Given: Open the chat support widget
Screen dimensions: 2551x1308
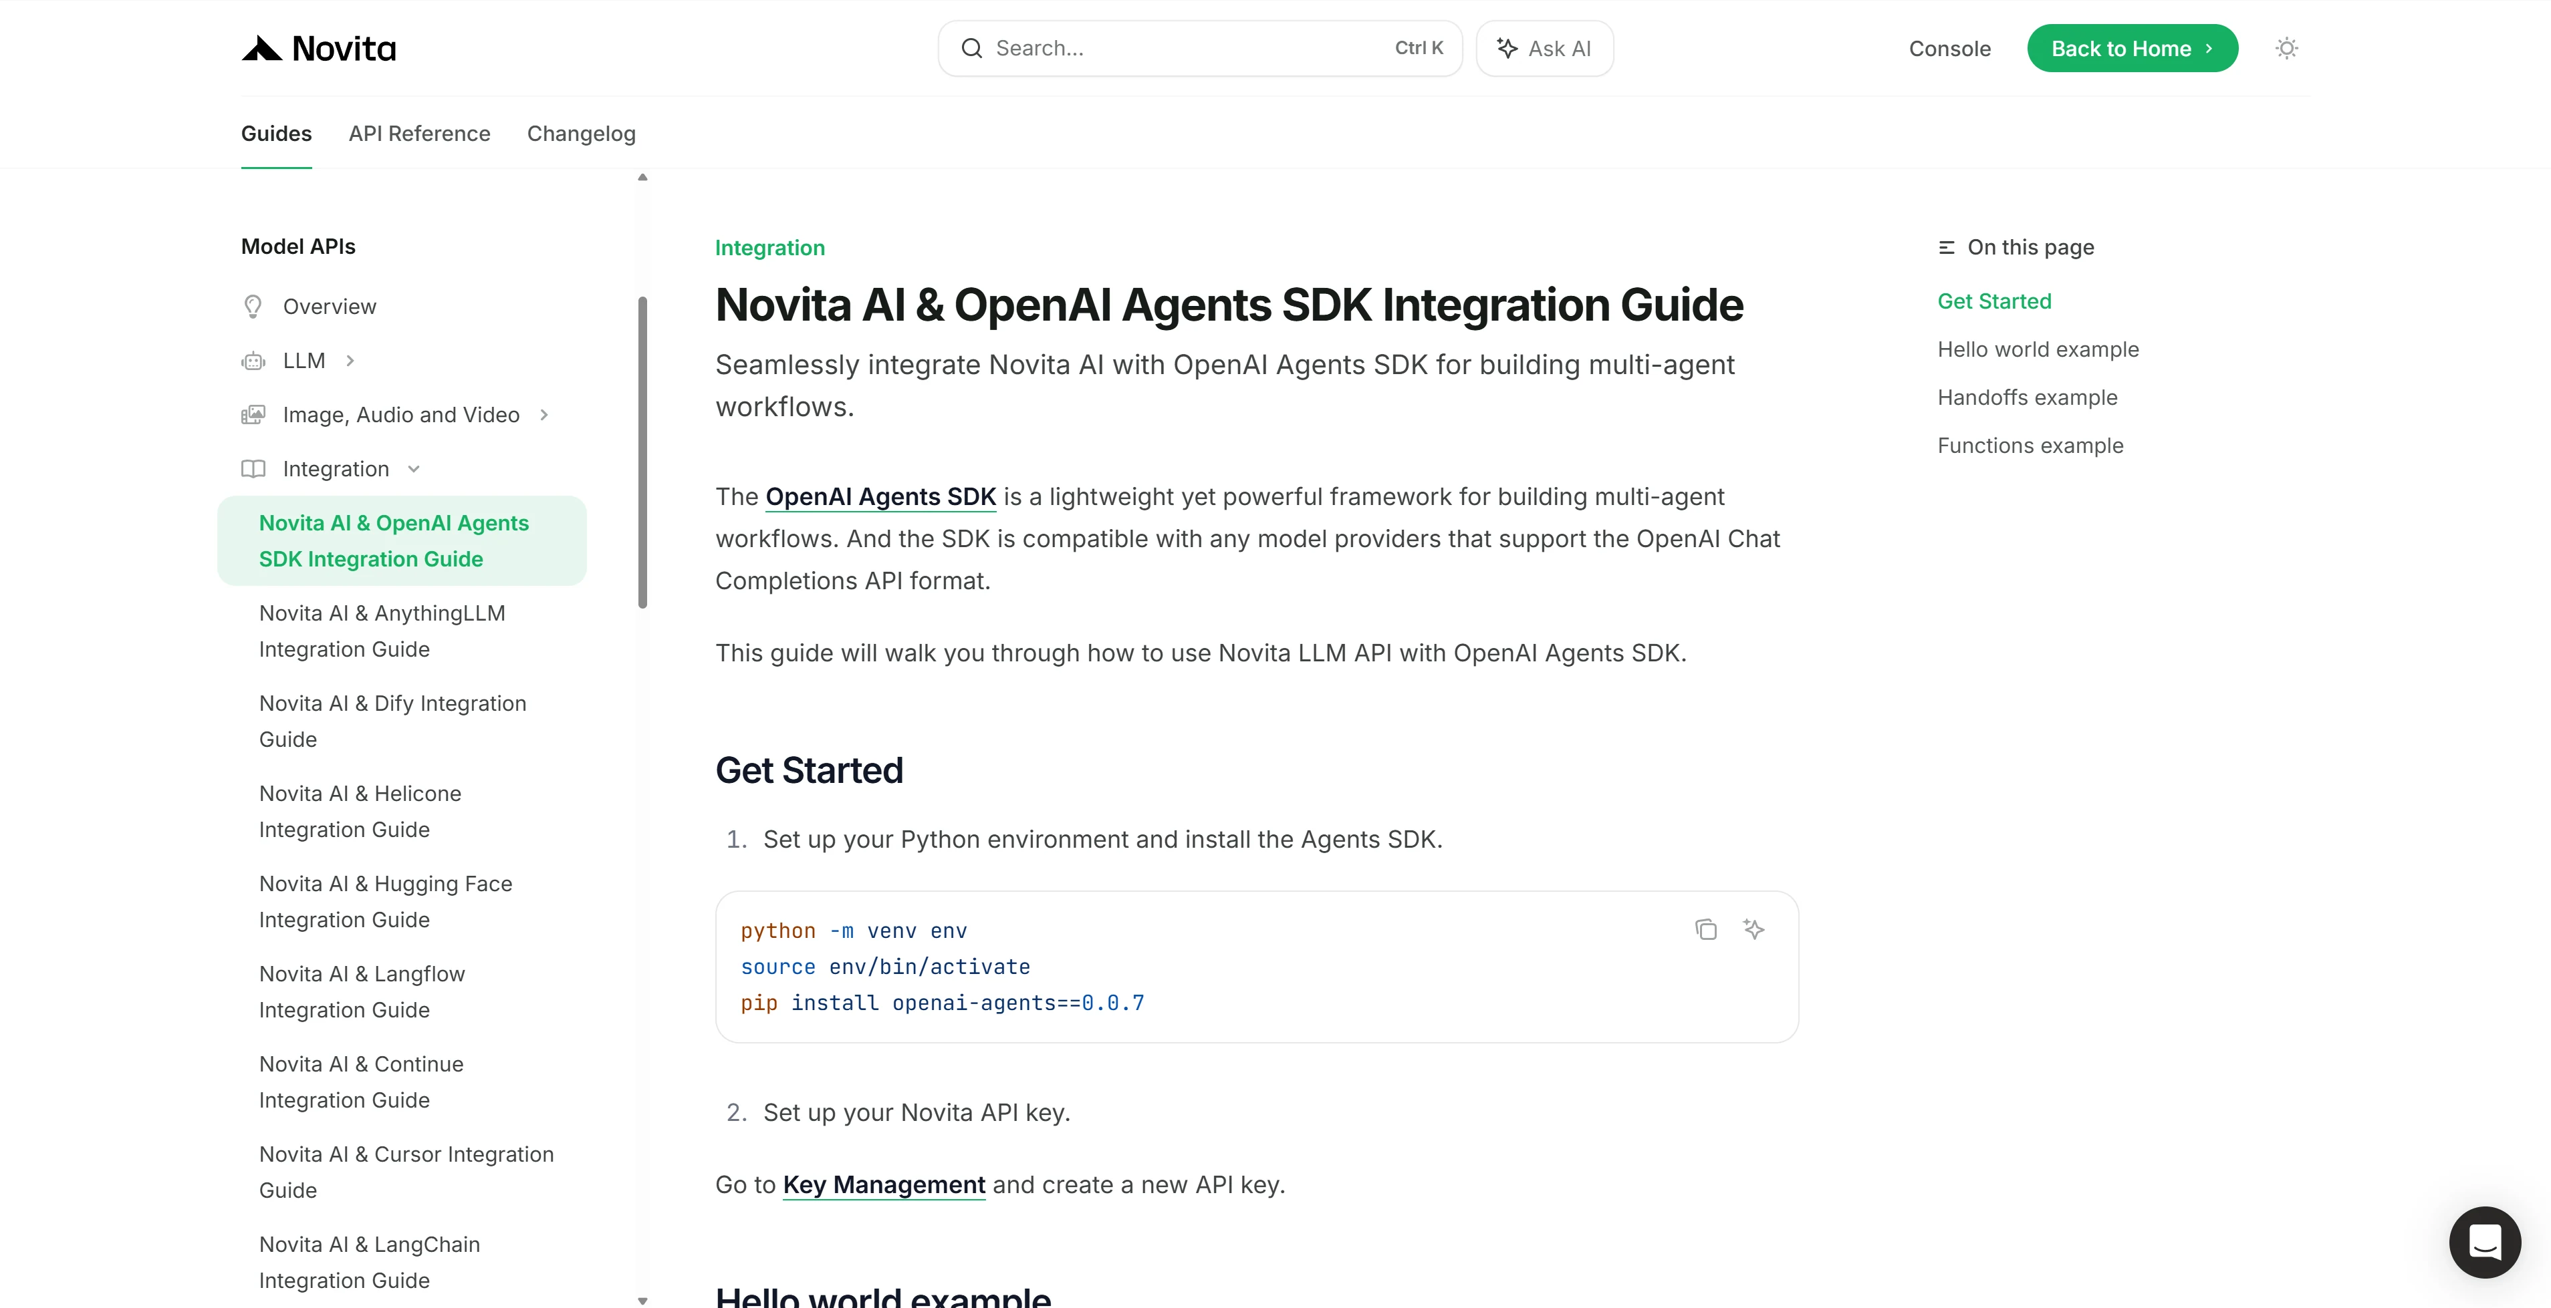Looking at the screenshot, I should (2485, 1242).
